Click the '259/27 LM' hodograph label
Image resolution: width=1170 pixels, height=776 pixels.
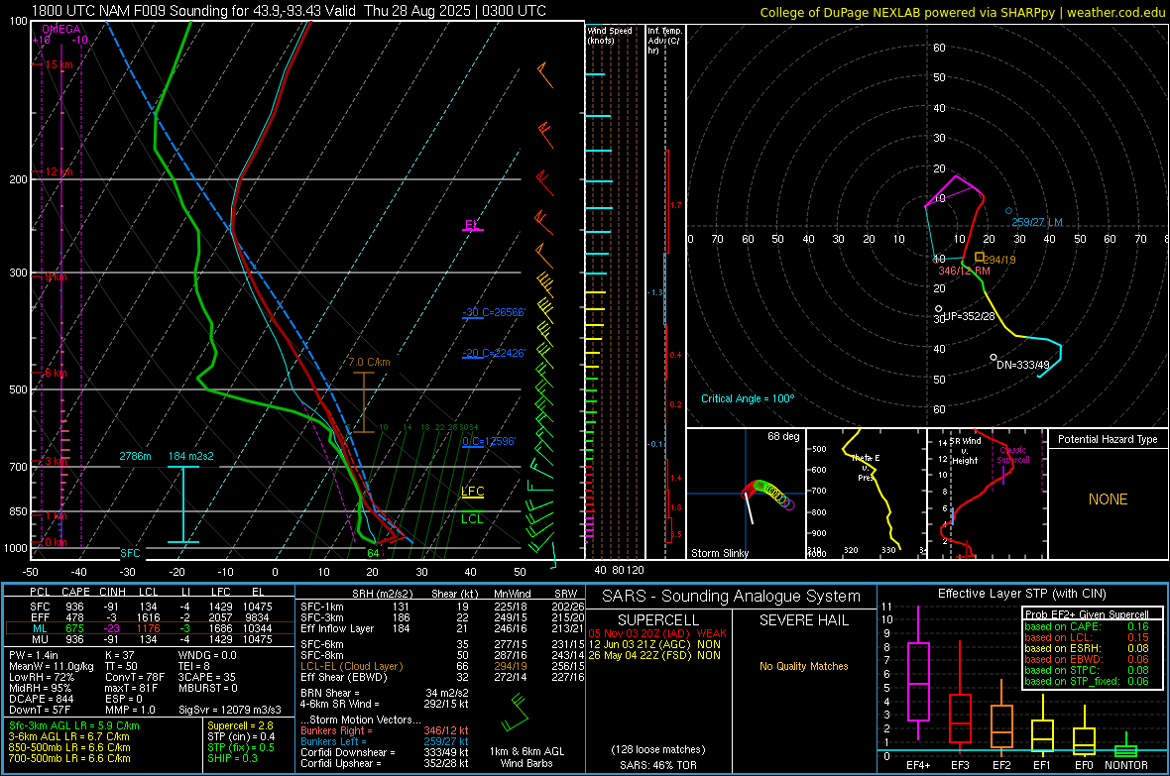click(x=1037, y=222)
